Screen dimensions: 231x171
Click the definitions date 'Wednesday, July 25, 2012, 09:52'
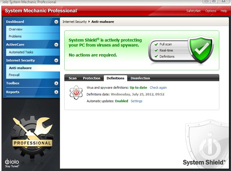pos(138,94)
